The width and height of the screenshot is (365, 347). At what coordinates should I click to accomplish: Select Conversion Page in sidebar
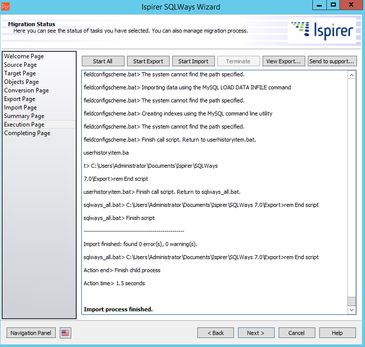pos(26,90)
